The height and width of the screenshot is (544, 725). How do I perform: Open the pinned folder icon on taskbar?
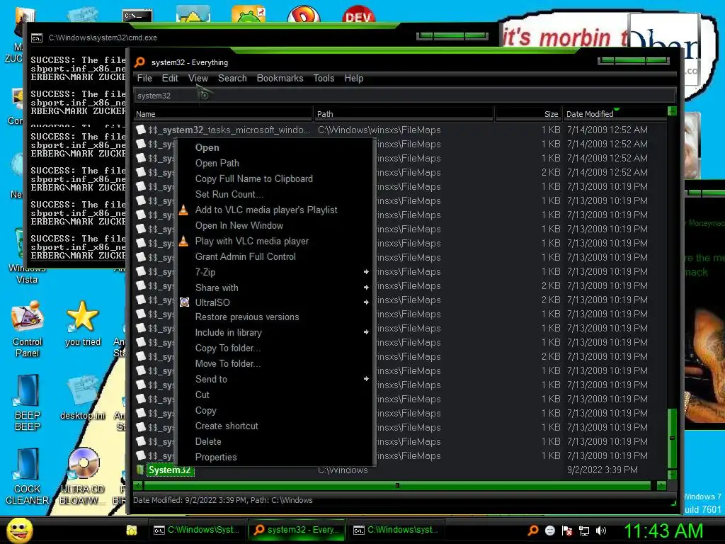pos(132,530)
